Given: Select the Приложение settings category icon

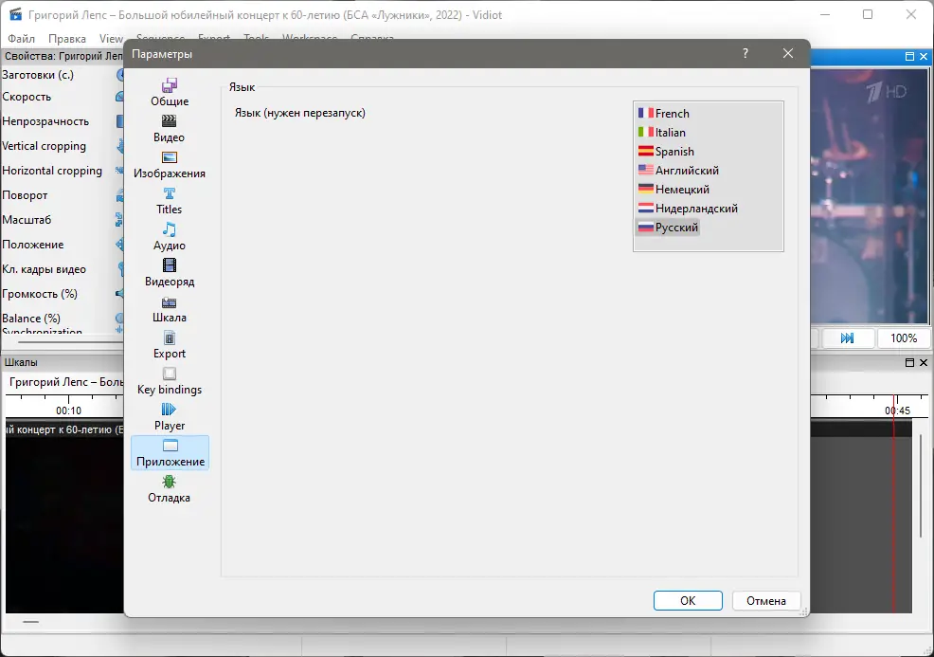Looking at the screenshot, I should click(x=170, y=453).
